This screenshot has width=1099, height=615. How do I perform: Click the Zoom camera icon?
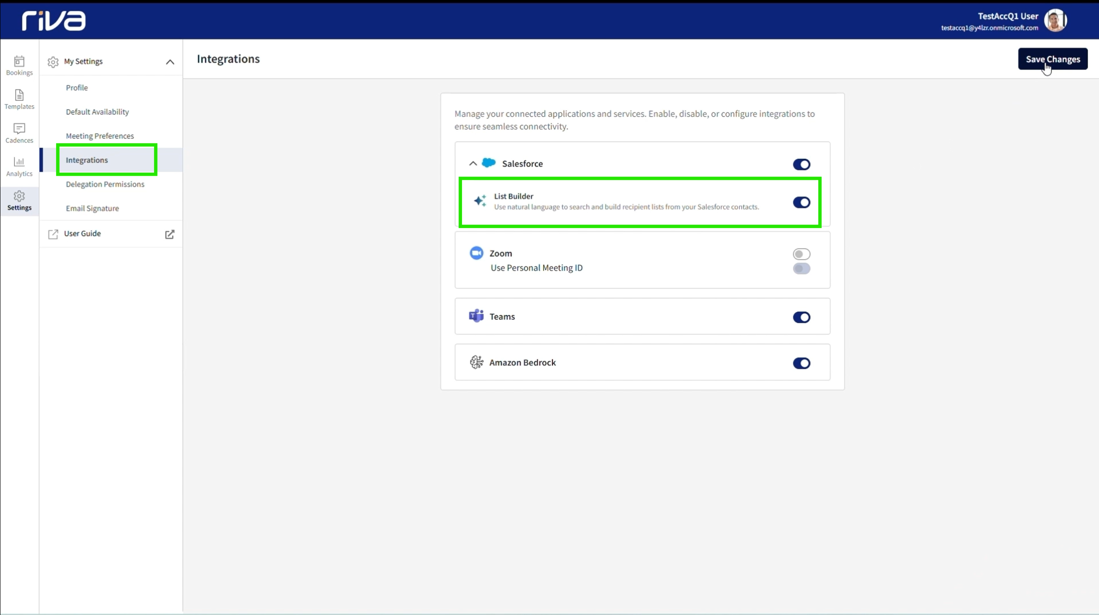476,253
